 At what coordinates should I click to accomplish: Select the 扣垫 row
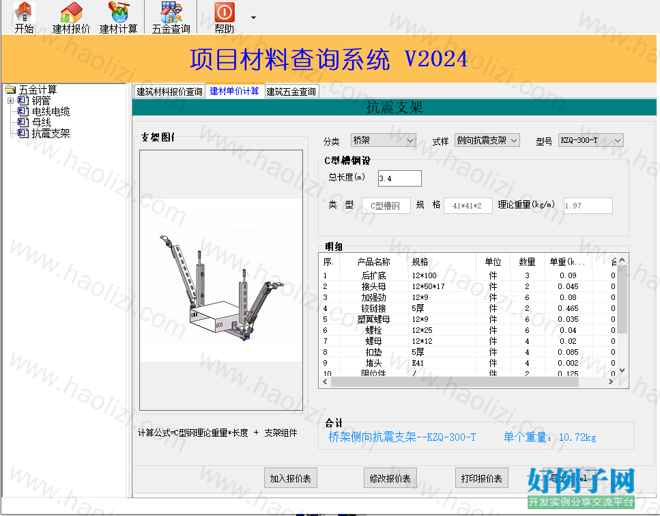coord(468,352)
